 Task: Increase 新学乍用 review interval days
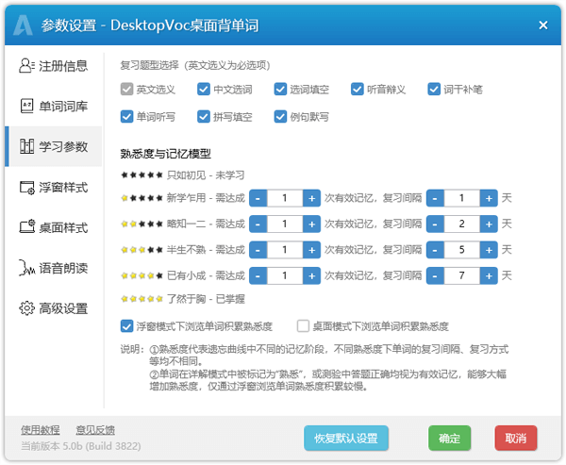tap(489, 198)
